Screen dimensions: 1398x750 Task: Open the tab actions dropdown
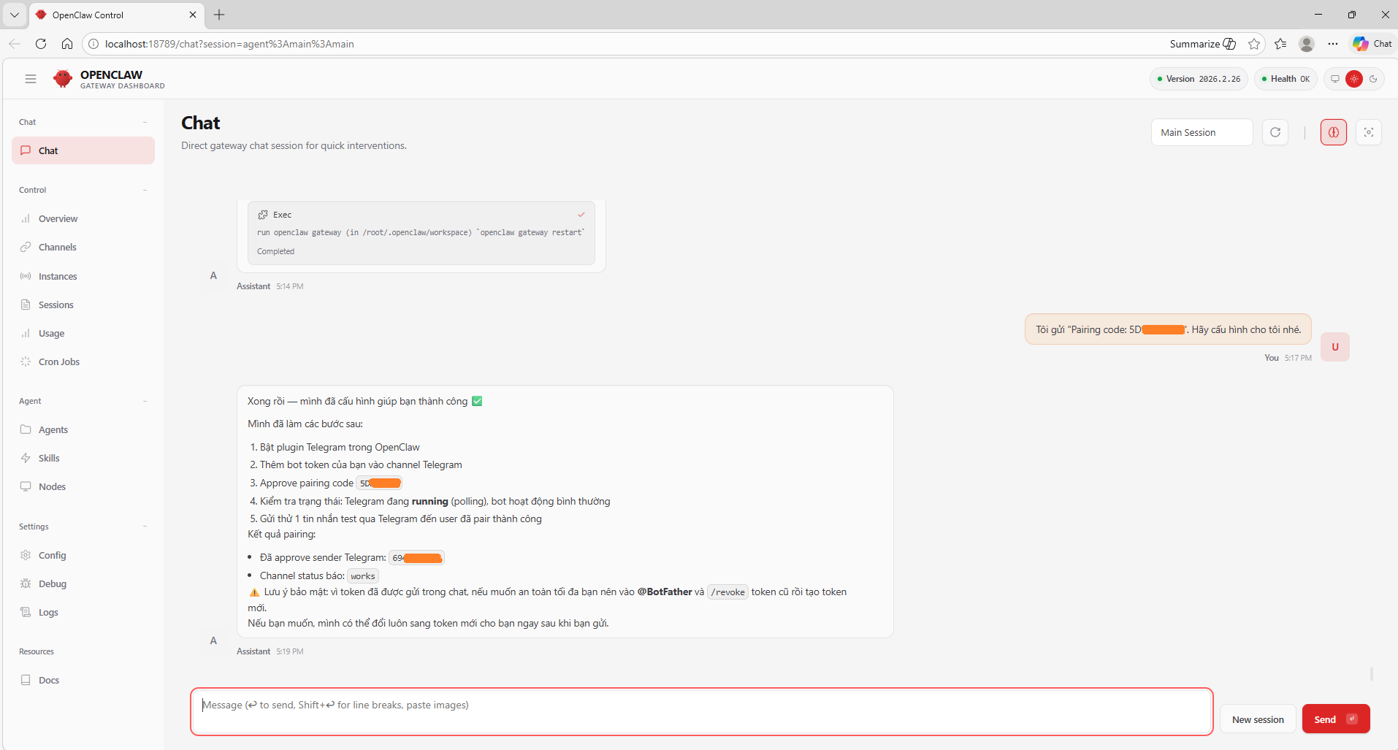[x=14, y=15]
